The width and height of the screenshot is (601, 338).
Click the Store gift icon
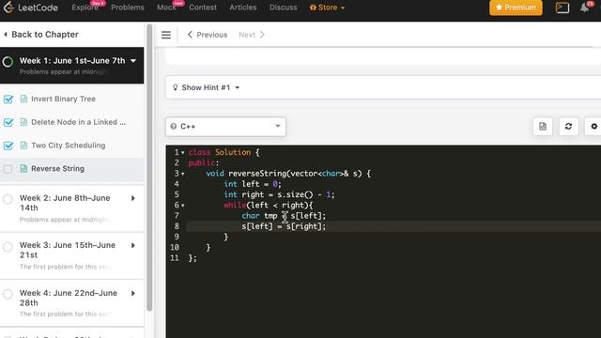(313, 8)
